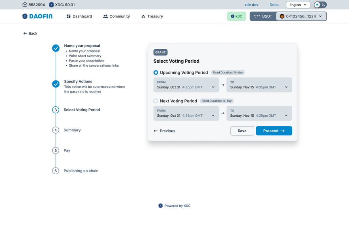This screenshot has width=349, height=227.
Task: Open the Dashboard menu item
Action: pos(79,16)
